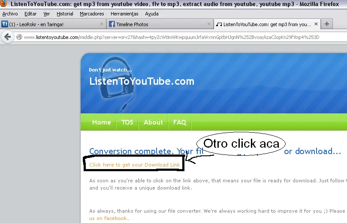The height and width of the screenshot is (223, 347).
Task: Open a new tab with plus button
Action: click(327, 24)
